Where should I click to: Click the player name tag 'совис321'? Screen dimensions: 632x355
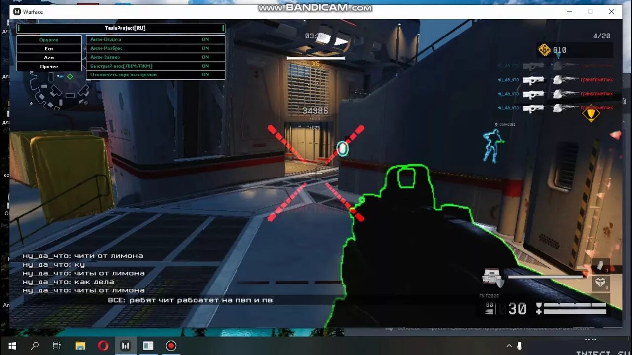[507, 124]
